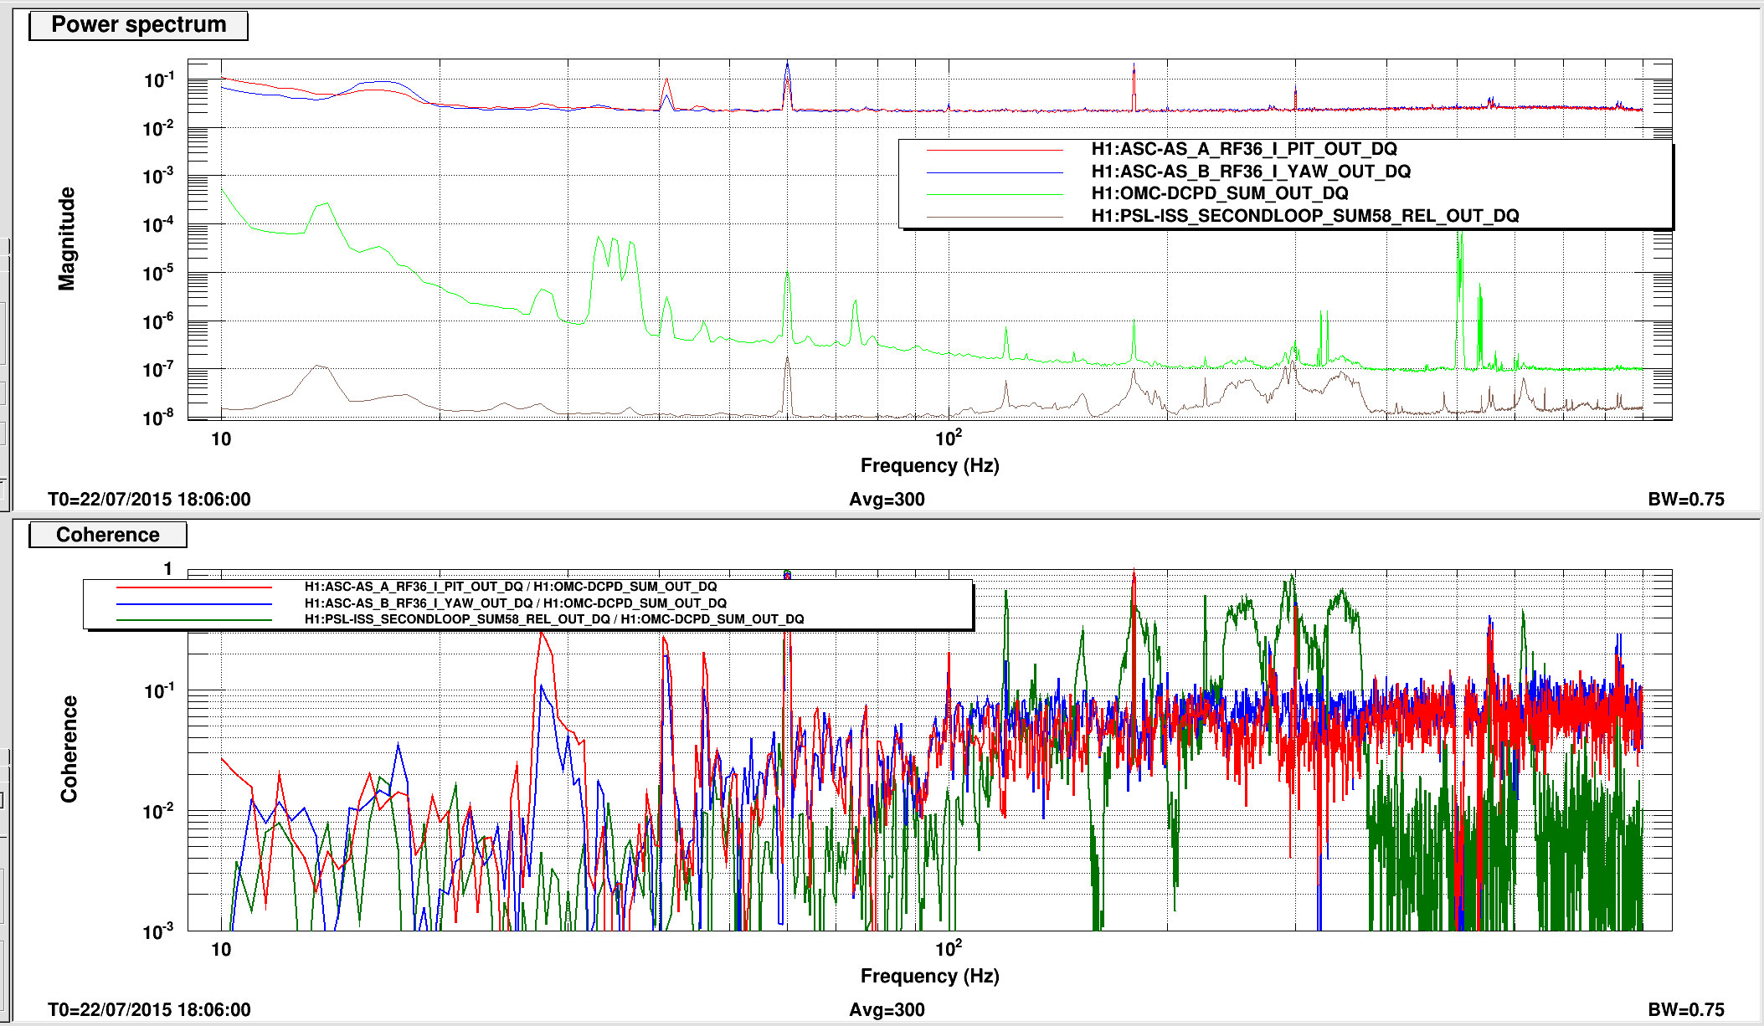This screenshot has width=1764, height=1026.
Task: Click T0=22/07/2015 18:06:00 below Coherence plot
Action: point(149,1010)
